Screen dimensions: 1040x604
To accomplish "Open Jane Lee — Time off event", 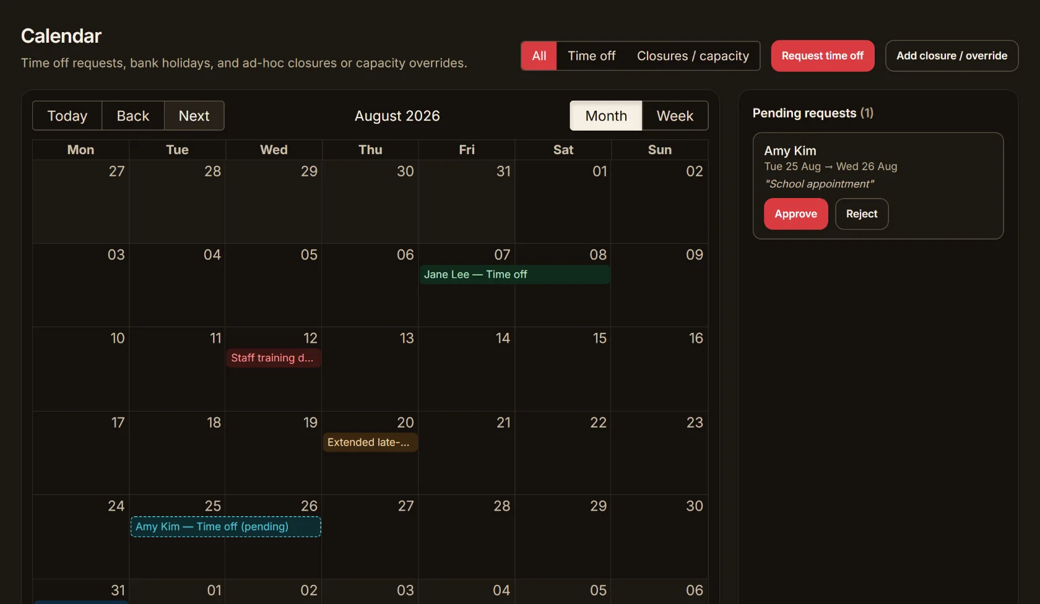I will coord(515,275).
